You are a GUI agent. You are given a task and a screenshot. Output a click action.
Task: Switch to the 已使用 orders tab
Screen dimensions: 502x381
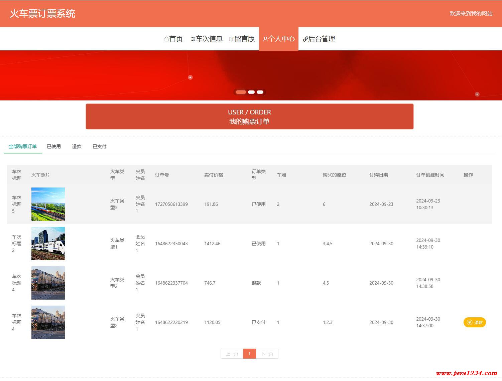(54, 146)
